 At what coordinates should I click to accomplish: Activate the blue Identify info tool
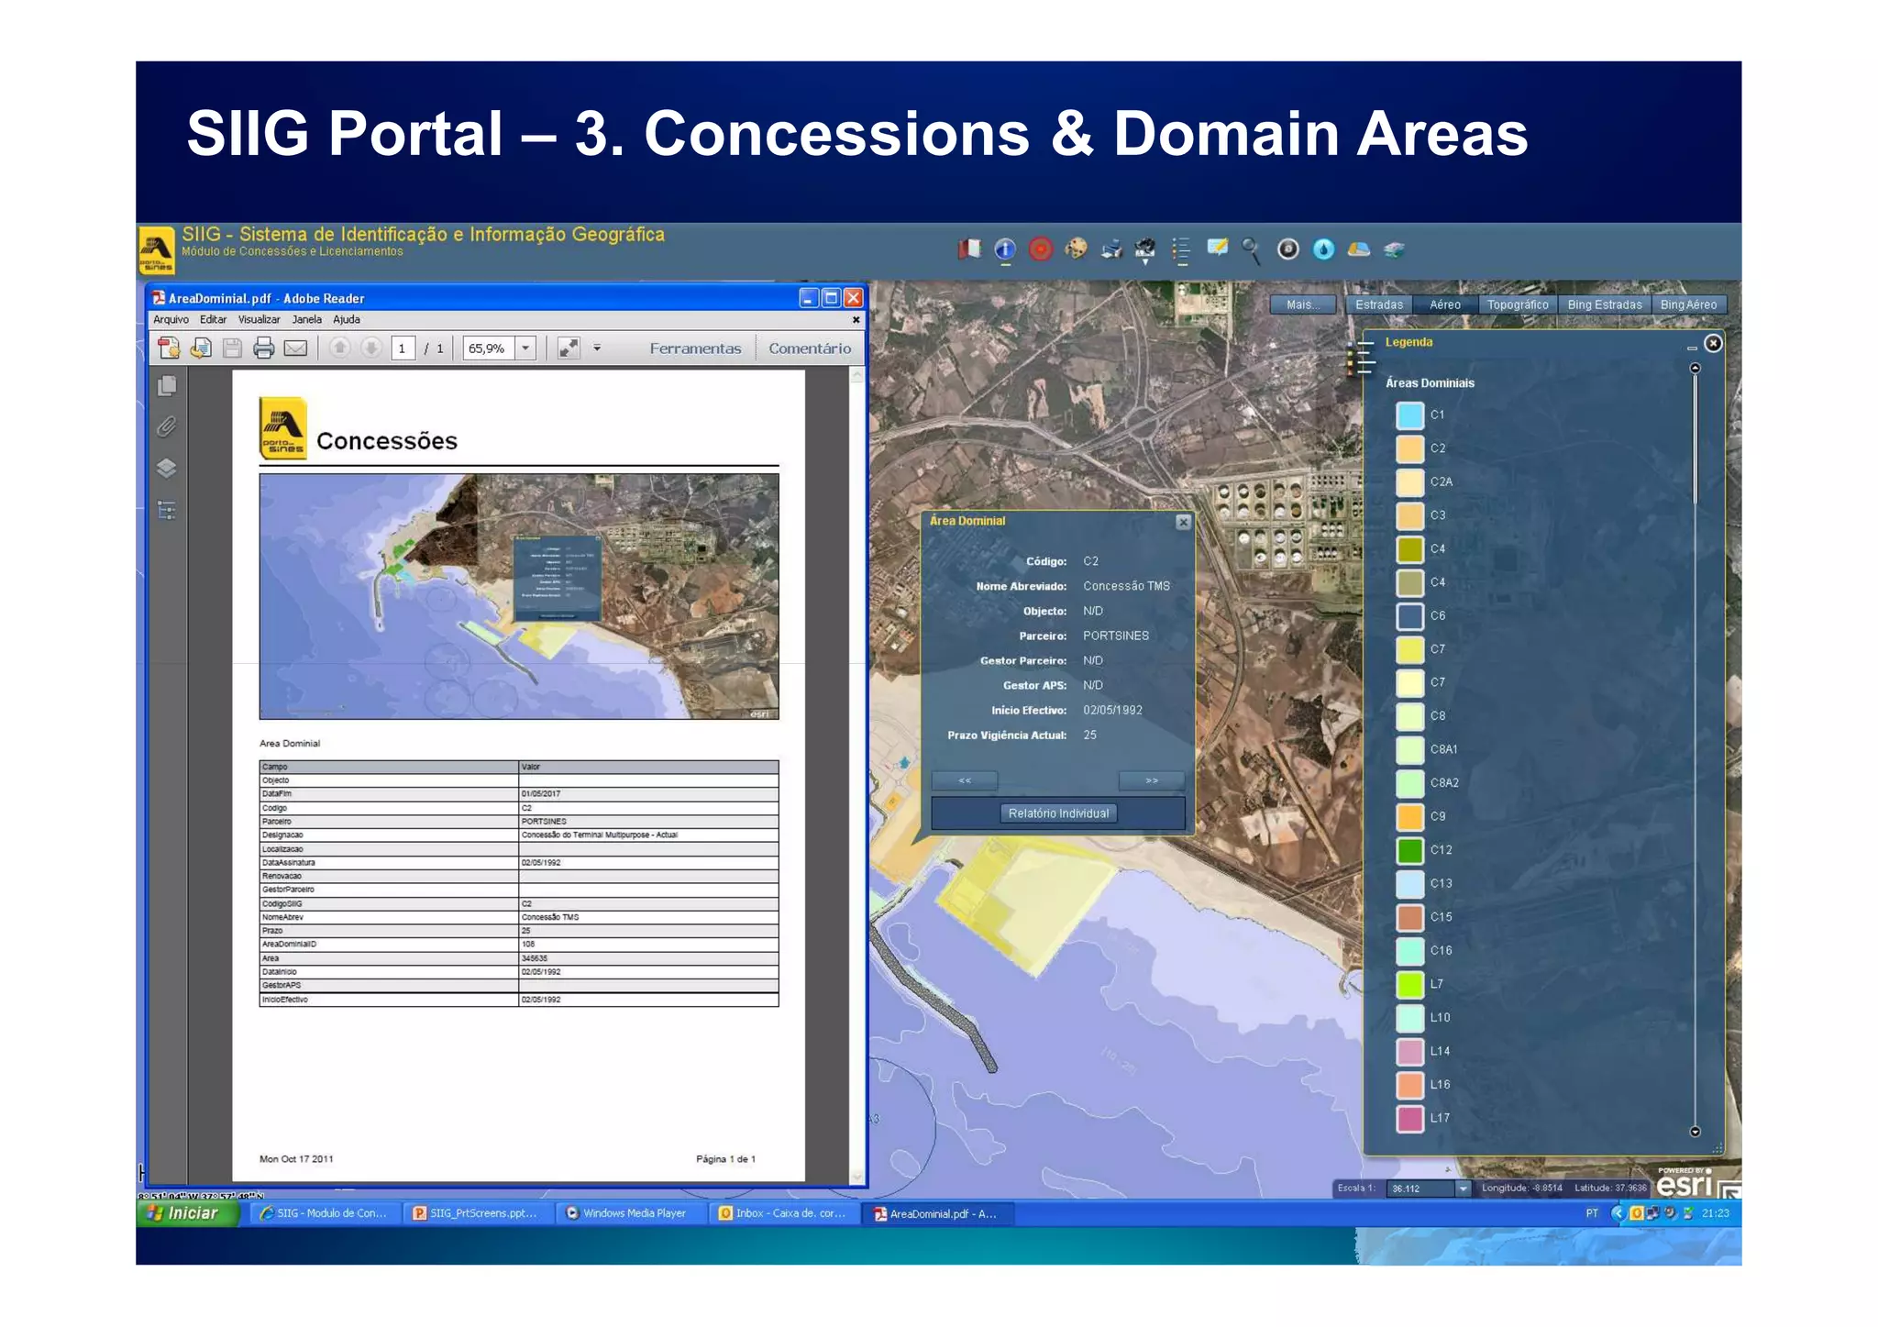pos(1005,249)
